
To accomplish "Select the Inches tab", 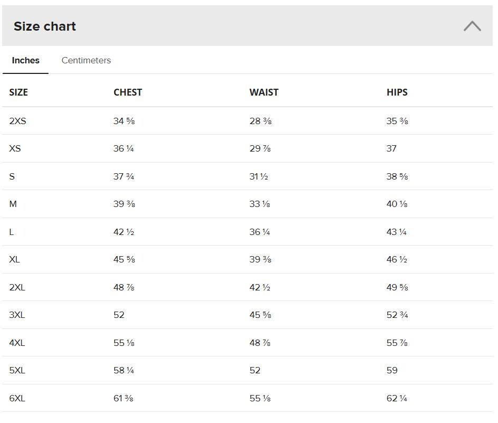I will [26, 60].
